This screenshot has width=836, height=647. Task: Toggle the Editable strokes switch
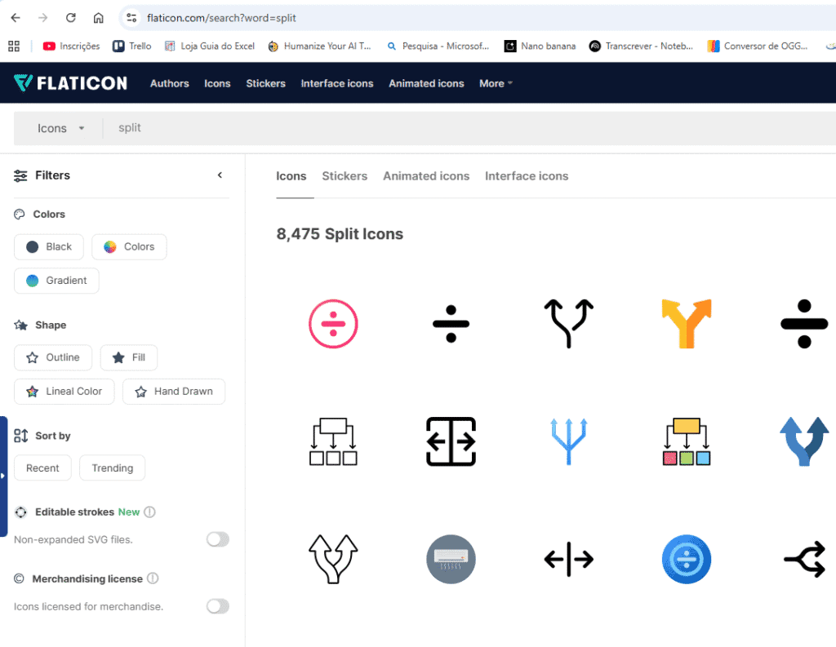[x=218, y=539]
